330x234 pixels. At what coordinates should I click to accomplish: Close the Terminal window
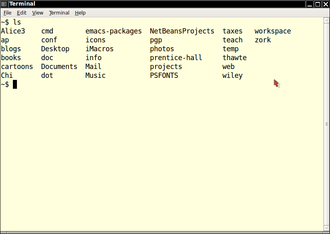pyautogui.click(x=325, y=4)
